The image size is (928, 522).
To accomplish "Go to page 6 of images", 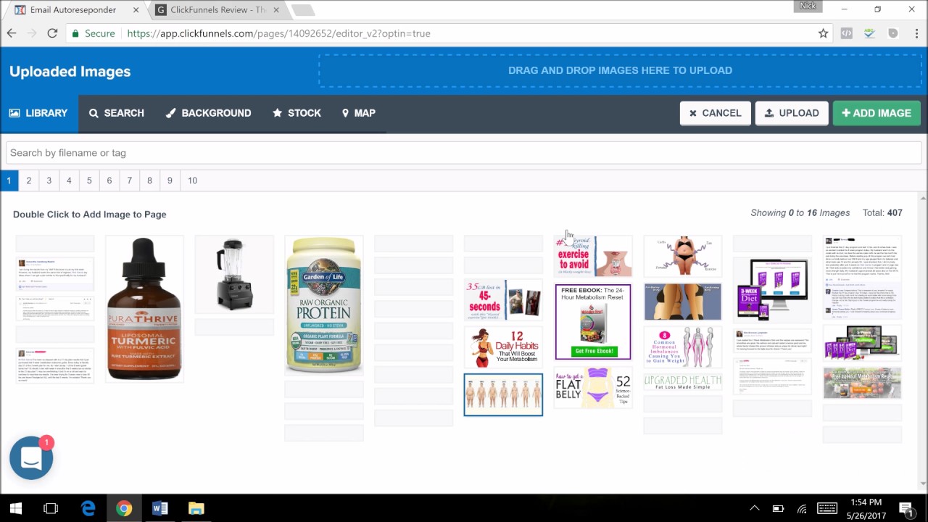I will click(x=109, y=181).
